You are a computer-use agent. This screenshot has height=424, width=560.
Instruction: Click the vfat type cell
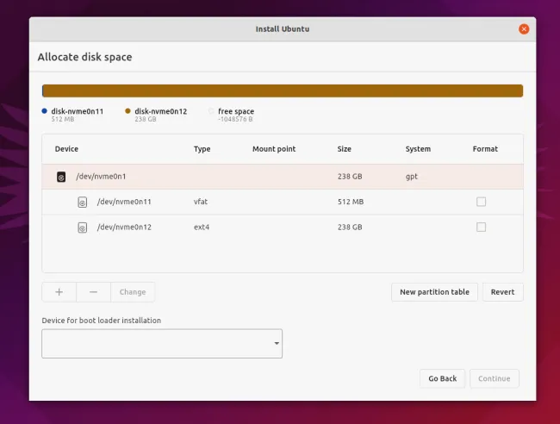tap(201, 202)
